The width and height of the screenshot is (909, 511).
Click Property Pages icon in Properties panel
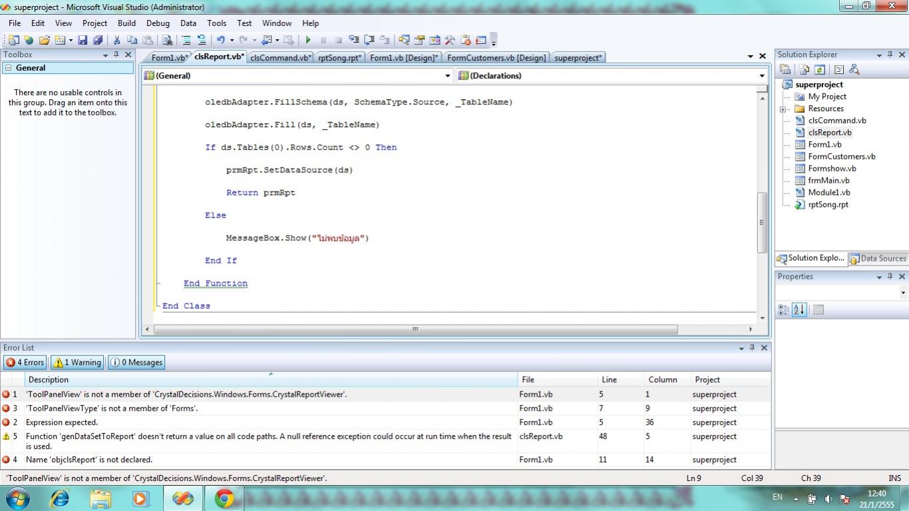[x=818, y=309]
